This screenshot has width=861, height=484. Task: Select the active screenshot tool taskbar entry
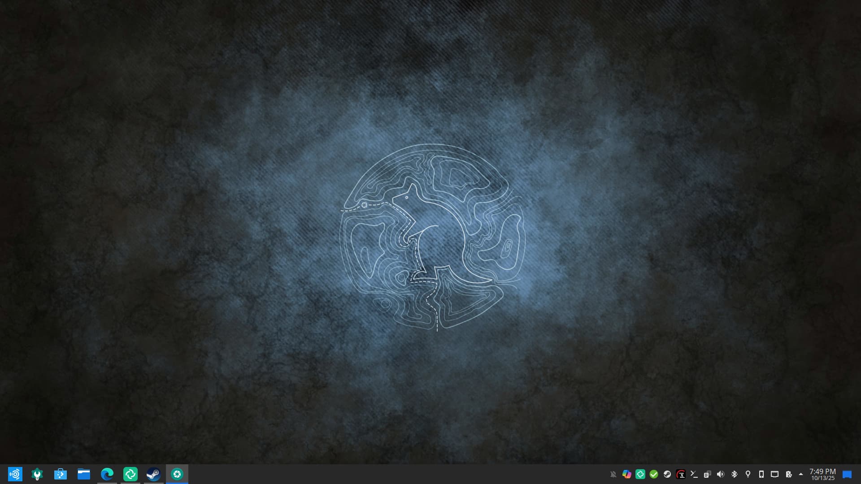177,474
